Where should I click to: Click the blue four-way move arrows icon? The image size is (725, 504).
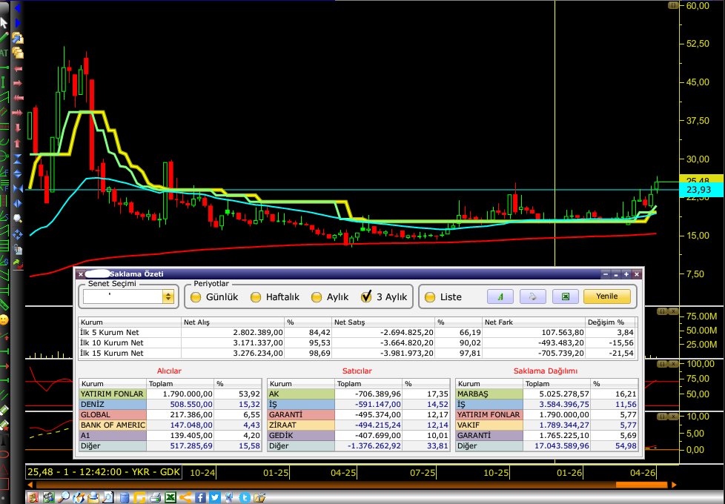18,234
